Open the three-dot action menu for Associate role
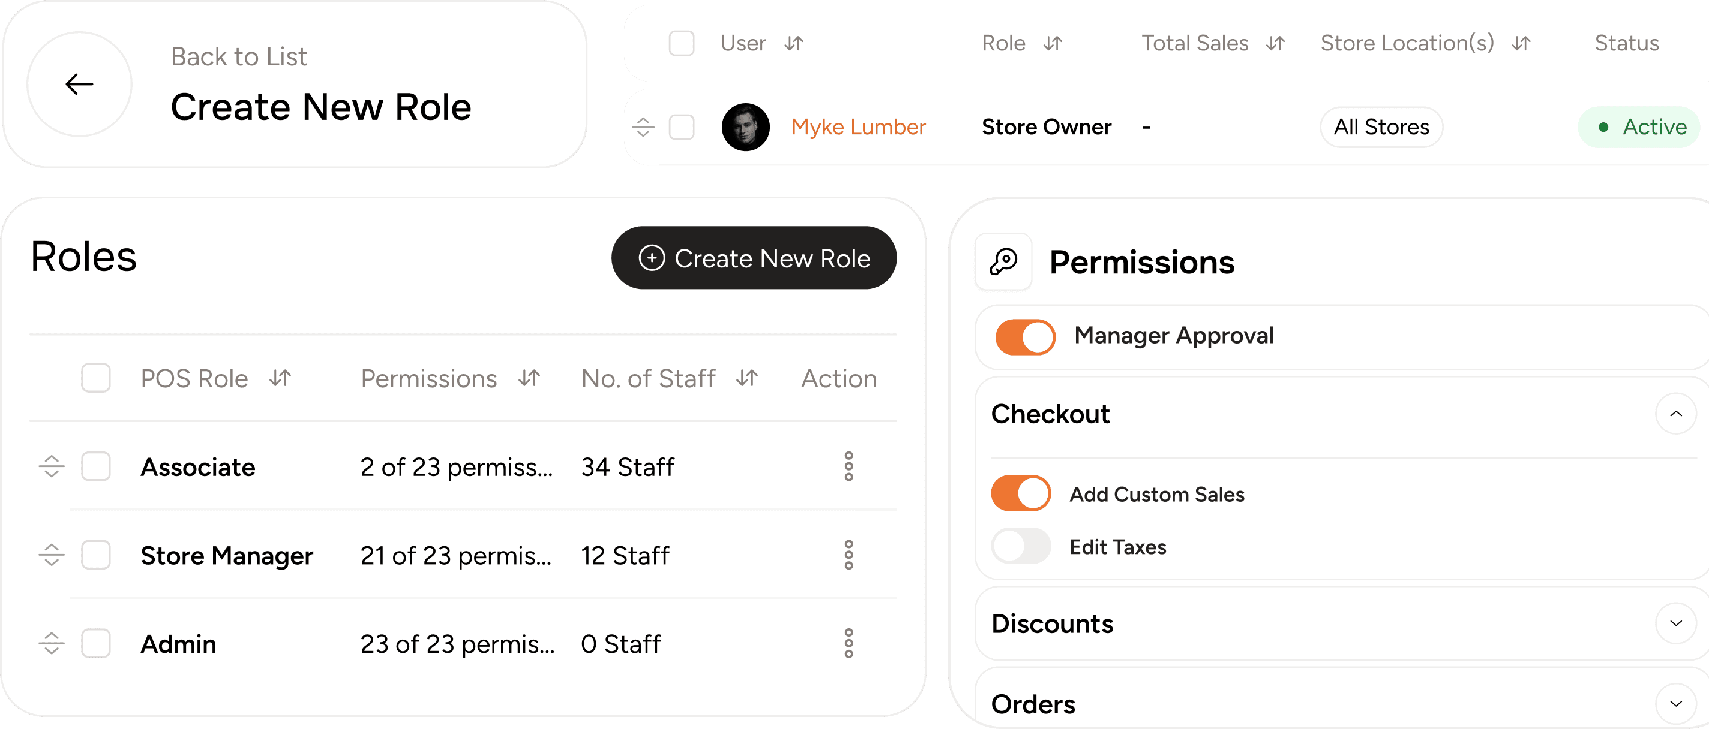Image resolution: width=1709 pixels, height=729 pixels. pos(848,466)
